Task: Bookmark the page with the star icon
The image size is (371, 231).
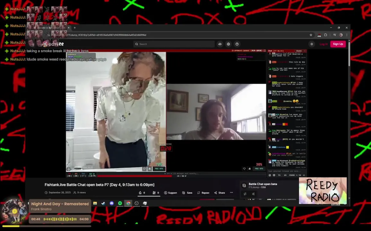Action: click(x=311, y=35)
